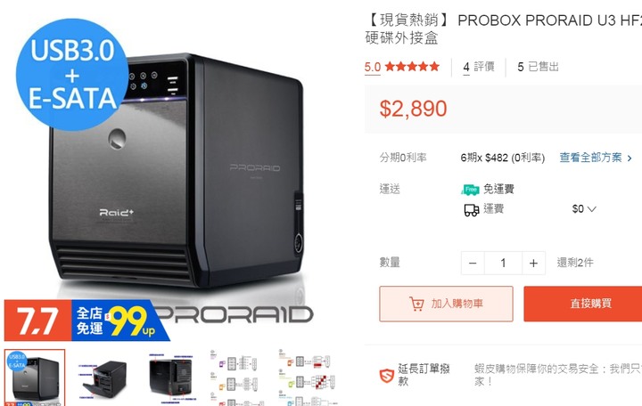Select the first product thumbnail
The width and height of the screenshot is (642, 406).
[x=35, y=378]
